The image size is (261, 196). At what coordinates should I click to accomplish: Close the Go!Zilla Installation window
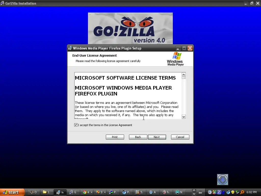258,3
